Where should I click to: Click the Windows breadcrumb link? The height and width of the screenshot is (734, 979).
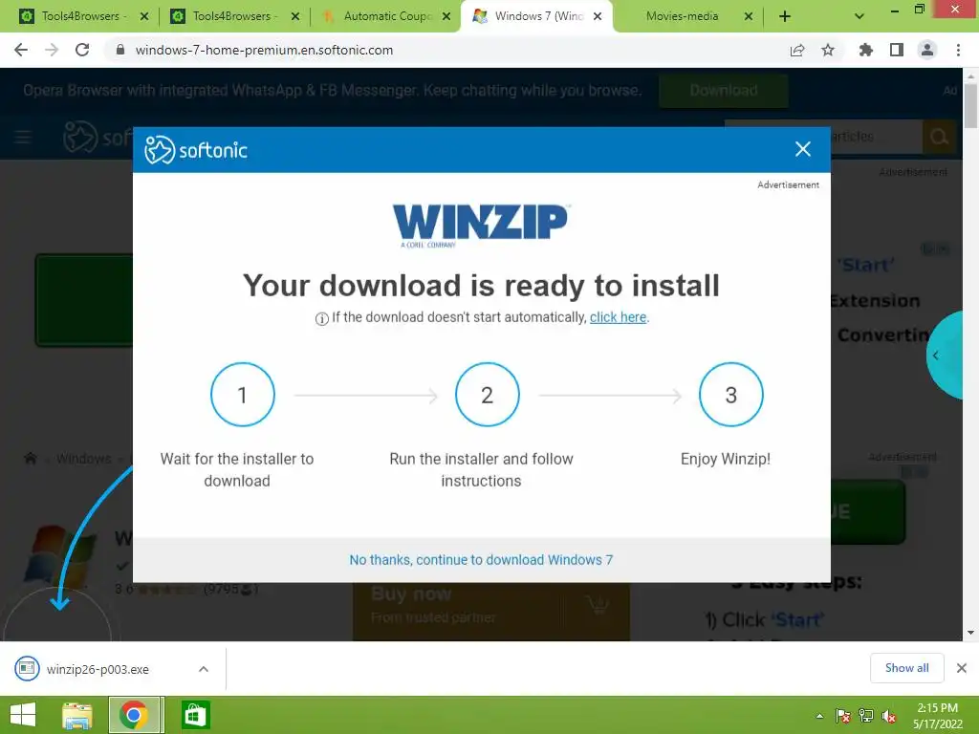tap(84, 460)
